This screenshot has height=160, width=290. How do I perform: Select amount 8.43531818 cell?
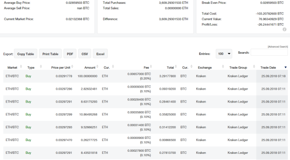click(89, 153)
